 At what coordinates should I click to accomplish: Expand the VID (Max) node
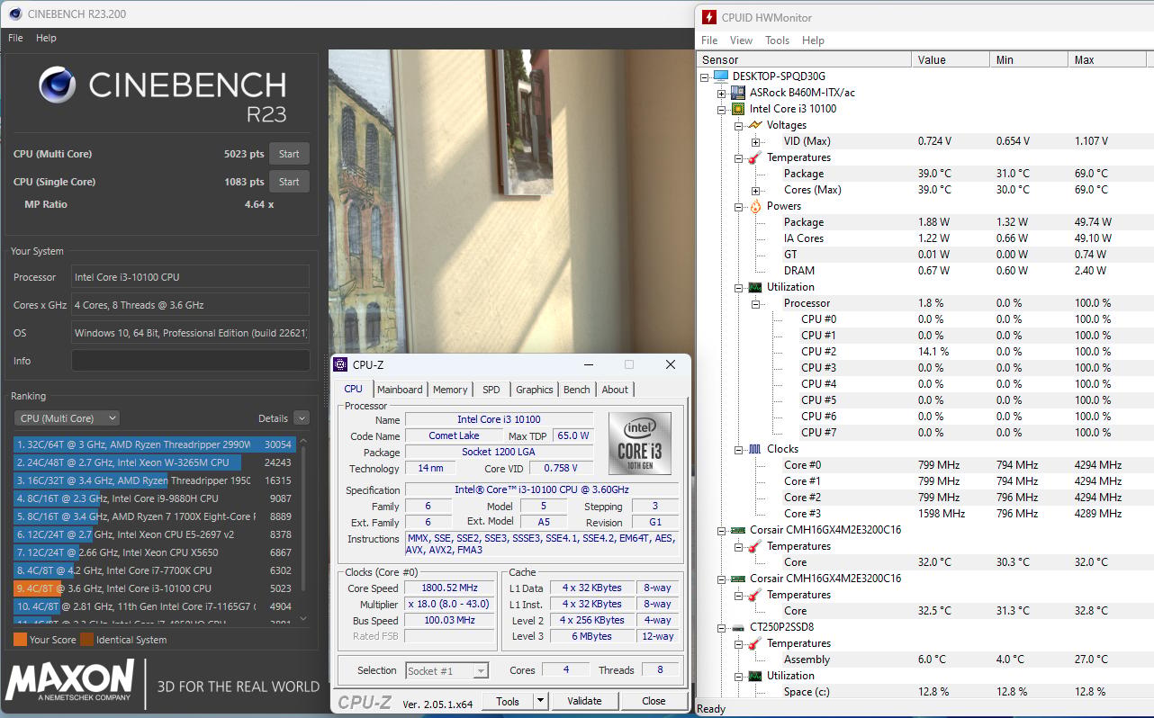tap(755, 141)
